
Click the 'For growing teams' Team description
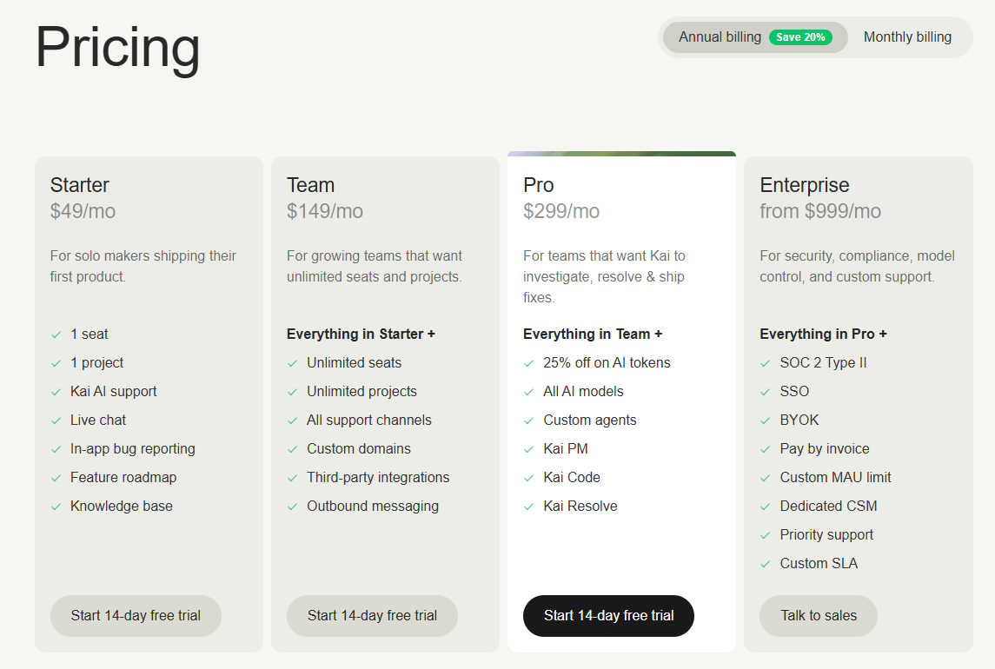(375, 266)
